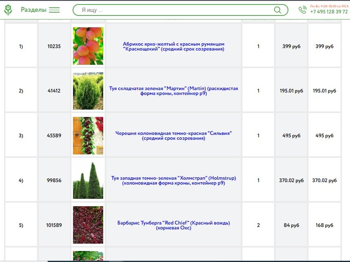The image size is (350, 262).
Task: Click the apricot product thumbnail
Action: 88,46
